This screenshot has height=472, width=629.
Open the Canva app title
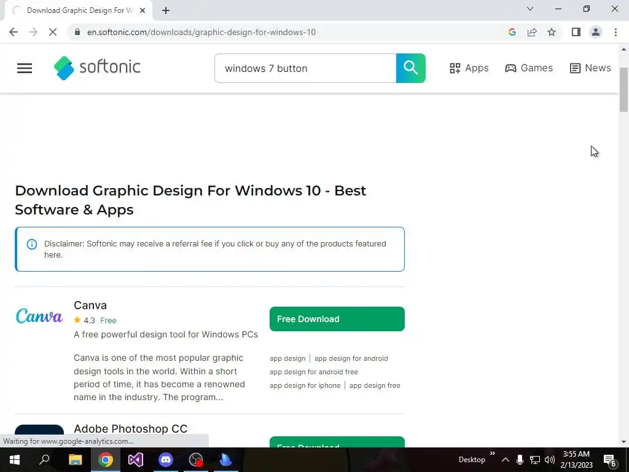click(90, 305)
